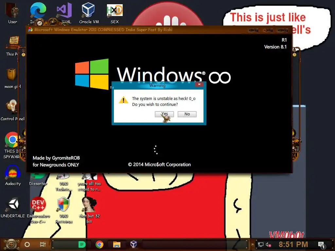Switch to VirtualBox on the taskbar
The height and width of the screenshot is (251, 335).
coord(133,244)
